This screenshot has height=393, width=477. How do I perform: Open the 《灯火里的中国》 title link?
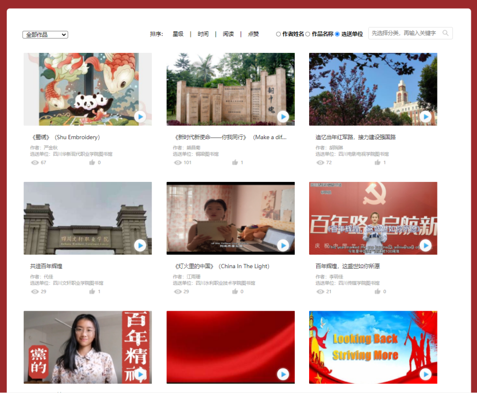click(x=222, y=266)
